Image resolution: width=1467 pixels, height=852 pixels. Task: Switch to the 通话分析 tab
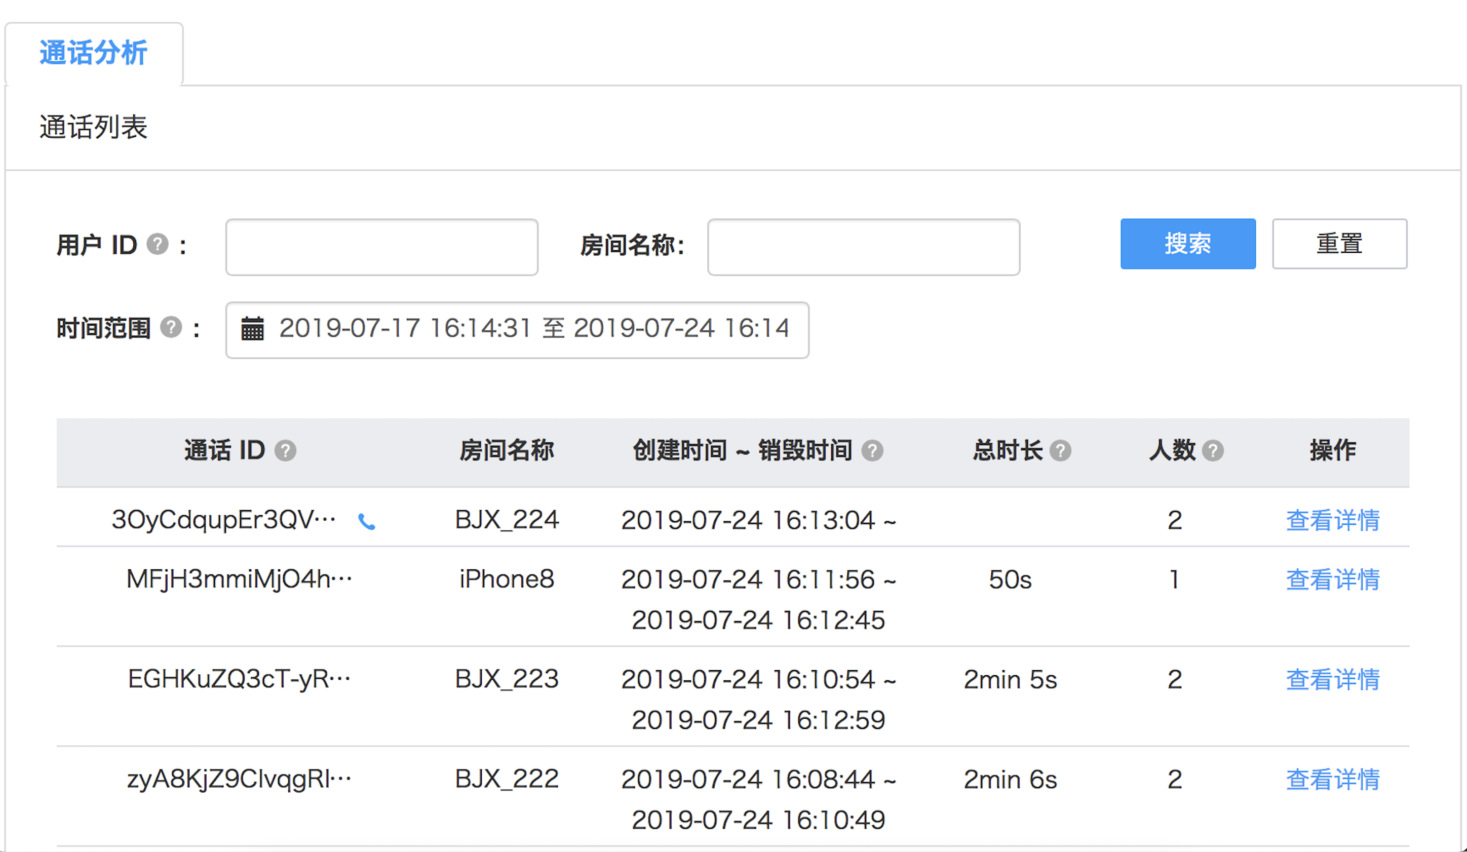pos(93,53)
